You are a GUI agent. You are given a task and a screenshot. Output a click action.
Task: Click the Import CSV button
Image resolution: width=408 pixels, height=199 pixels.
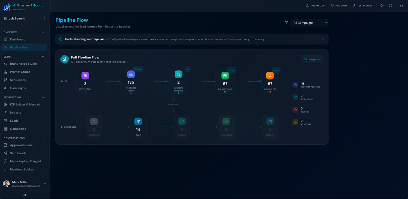pyautogui.click(x=315, y=6)
